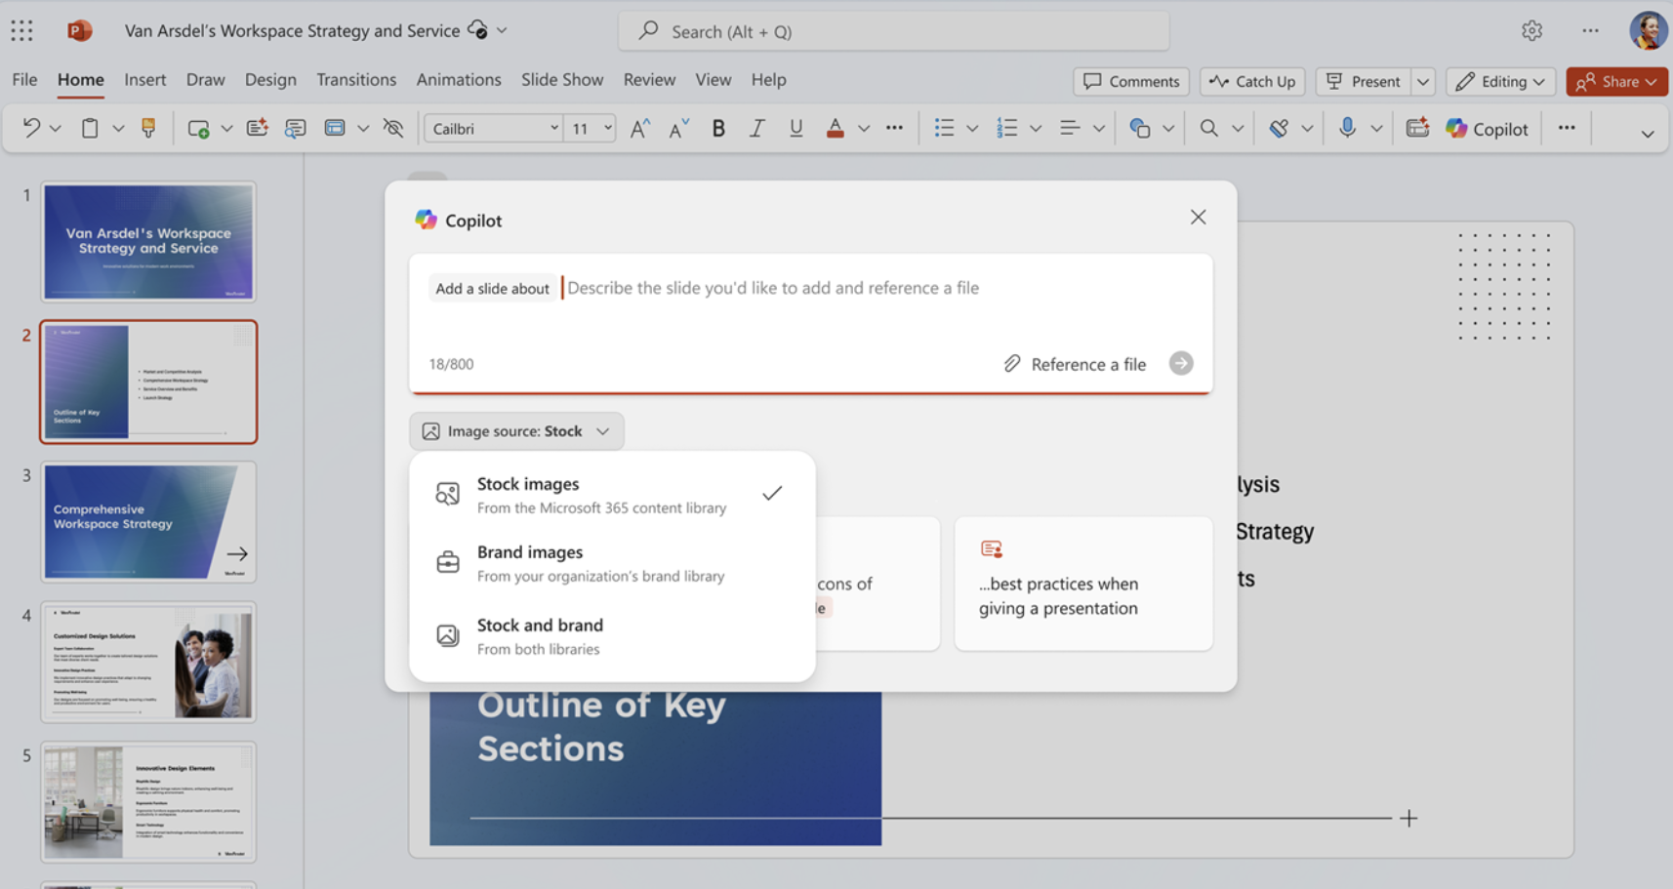This screenshot has width=1673, height=889.
Task: Toggle Italic formatting
Action: [756, 128]
